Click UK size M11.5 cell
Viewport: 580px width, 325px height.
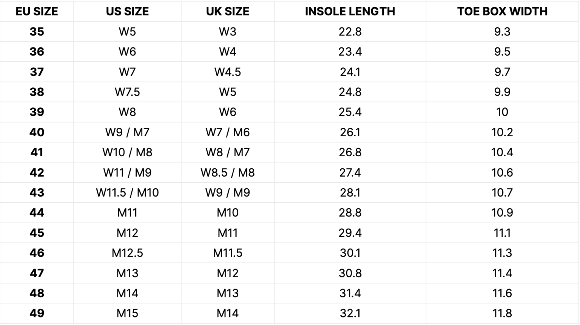pyautogui.click(x=227, y=253)
